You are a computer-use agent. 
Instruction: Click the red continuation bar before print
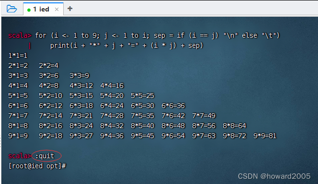[x=30, y=46]
